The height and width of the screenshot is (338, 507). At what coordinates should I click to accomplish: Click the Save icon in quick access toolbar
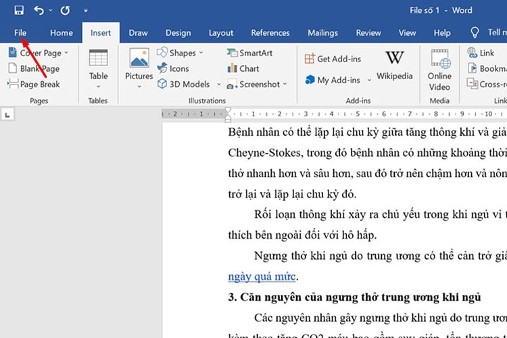coord(19,10)
